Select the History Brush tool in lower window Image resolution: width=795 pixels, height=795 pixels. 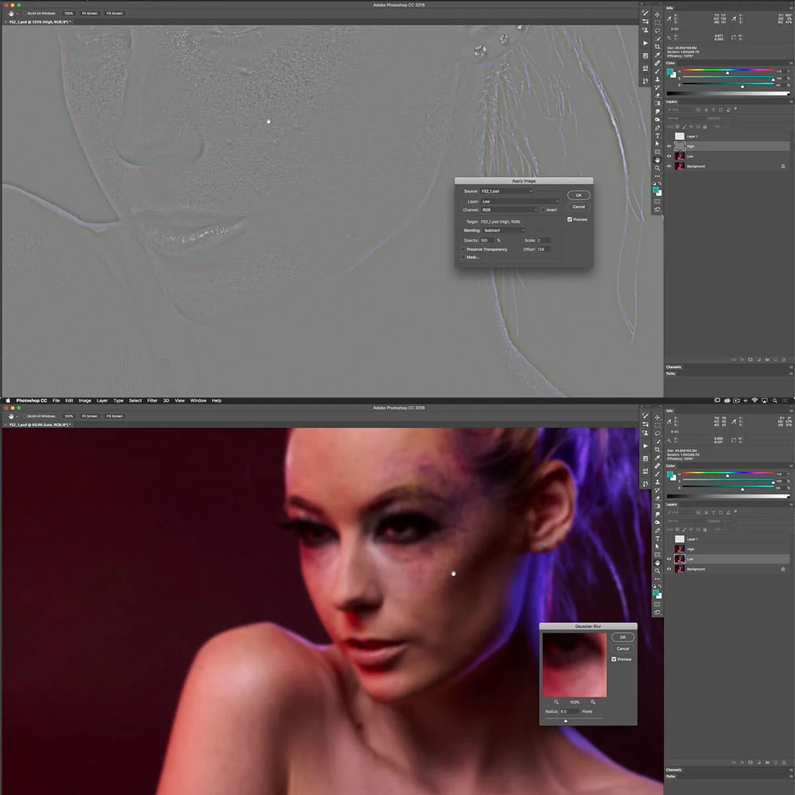pyautogui.click(x=657, y=490)
